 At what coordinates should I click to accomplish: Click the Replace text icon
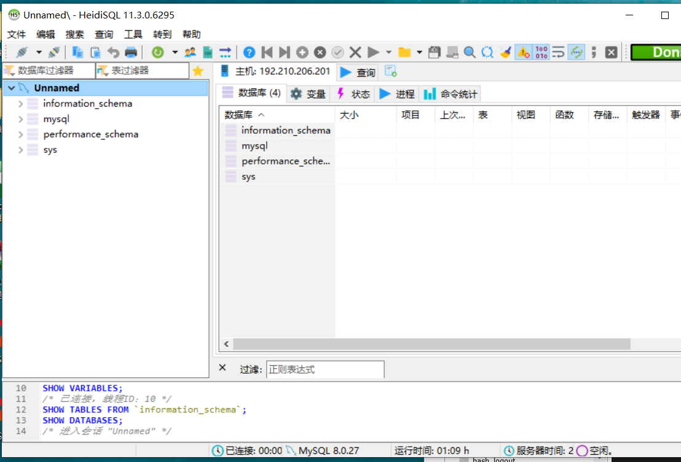tap(487, 52)
